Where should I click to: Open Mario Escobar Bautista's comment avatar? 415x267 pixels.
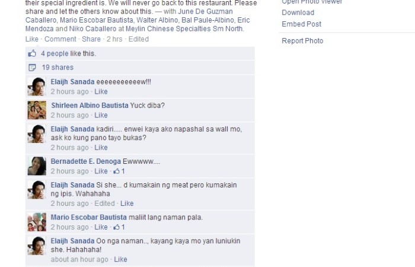click(x=37, y=222)
